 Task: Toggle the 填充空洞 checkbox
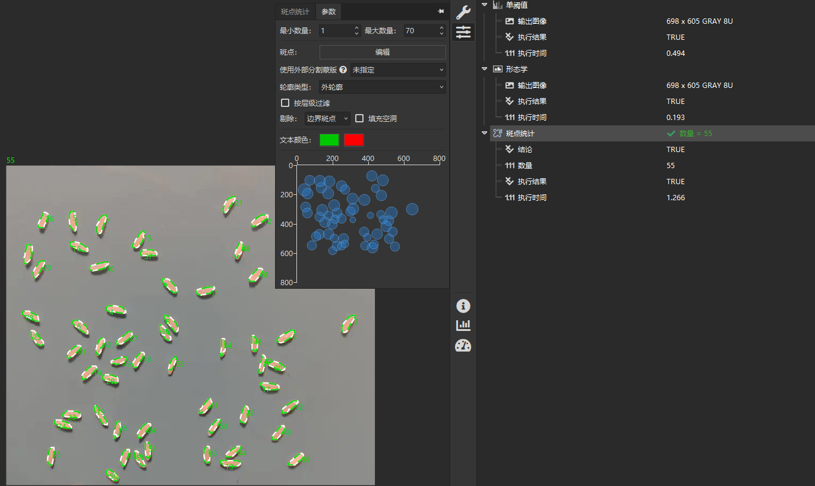coord(359,118)
